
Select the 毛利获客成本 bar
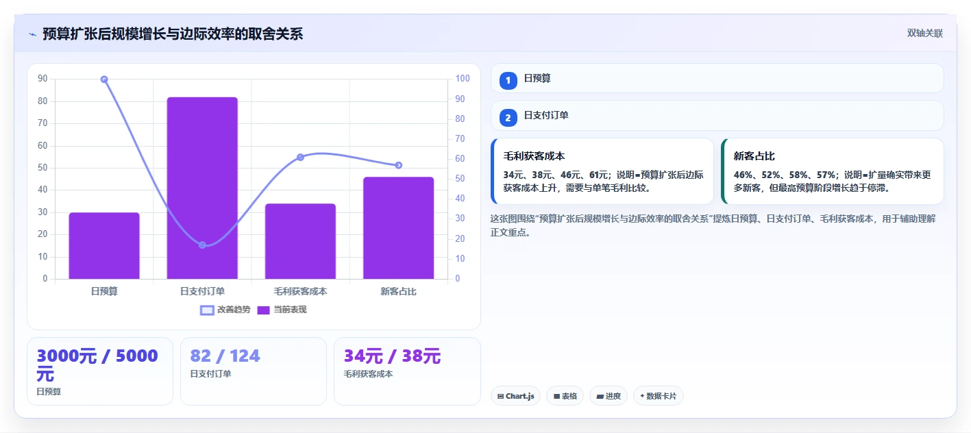(x=300, y=241)
